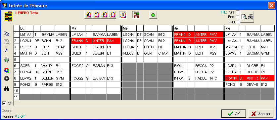This screenshot has height=120, width=277.
Task: Select BARAN teacher cell in Tuesday period 8
Action: 99,78
